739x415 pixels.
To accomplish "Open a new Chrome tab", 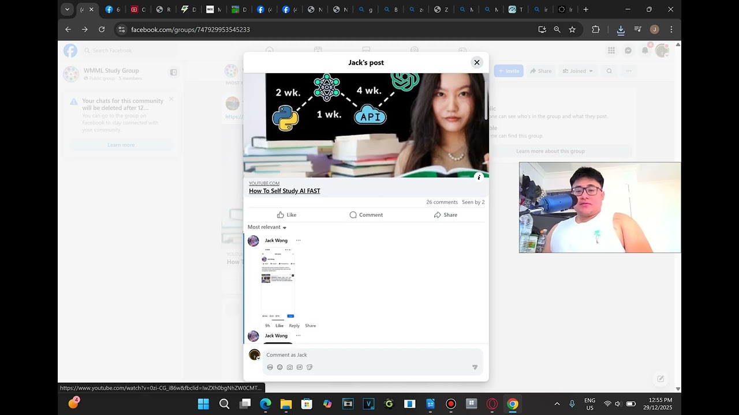I will click(x=586, y=9).
